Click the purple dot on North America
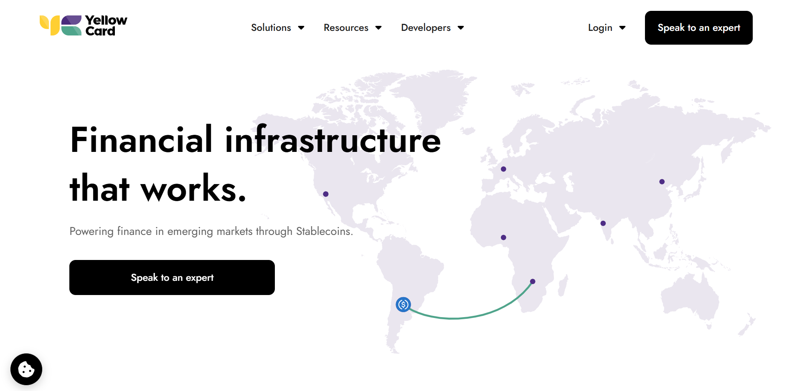792x391 pixels. click(x=326, y=194)
